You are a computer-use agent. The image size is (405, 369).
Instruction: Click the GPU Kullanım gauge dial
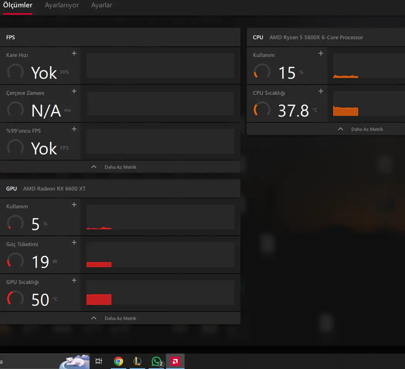point(15,223)
